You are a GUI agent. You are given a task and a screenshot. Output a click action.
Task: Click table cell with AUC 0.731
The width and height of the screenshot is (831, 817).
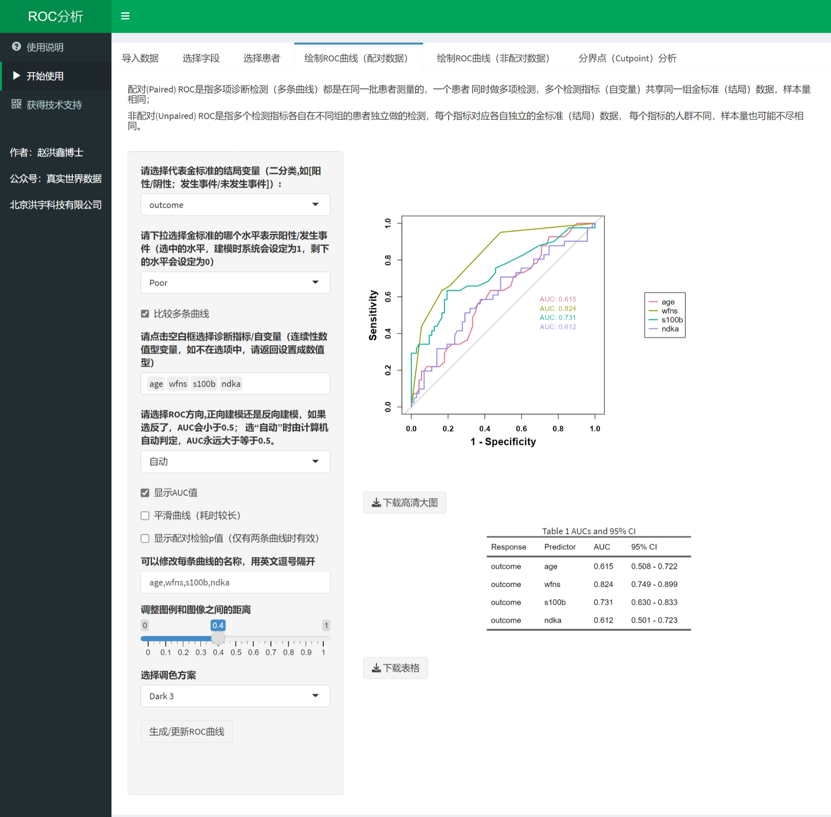(604, 602)
